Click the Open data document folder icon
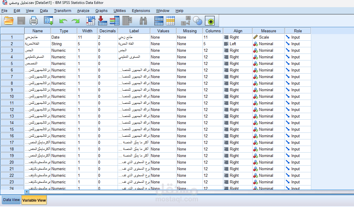354x207 pixels. (9, 21)
